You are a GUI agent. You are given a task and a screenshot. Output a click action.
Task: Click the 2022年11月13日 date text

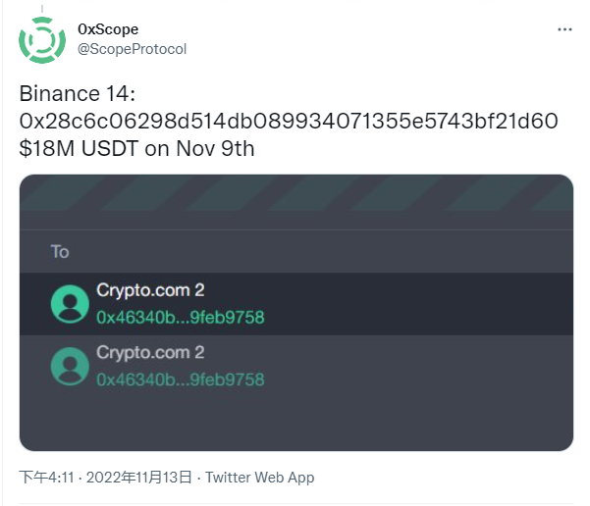pos(137,478)
